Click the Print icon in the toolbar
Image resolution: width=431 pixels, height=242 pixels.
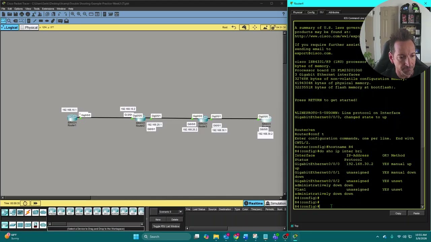22,14
